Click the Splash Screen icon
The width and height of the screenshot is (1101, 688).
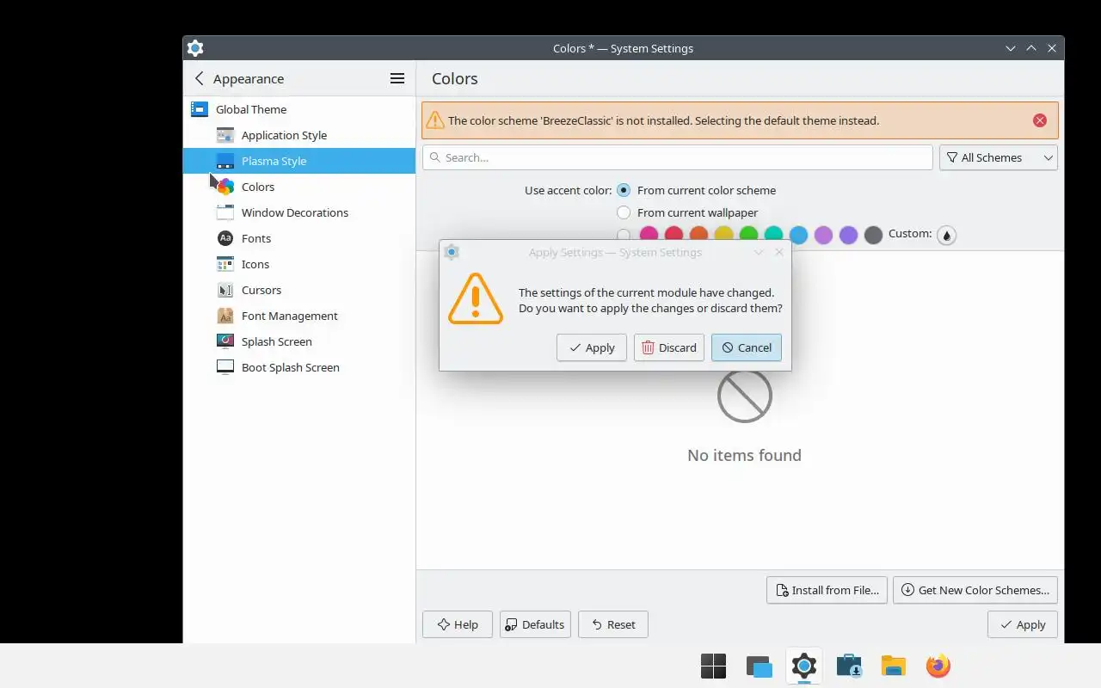coord(225,341)
